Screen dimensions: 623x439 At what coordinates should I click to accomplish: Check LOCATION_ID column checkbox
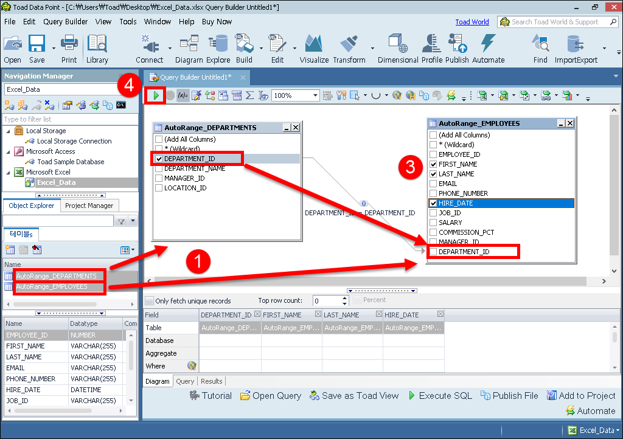point(159,188)
